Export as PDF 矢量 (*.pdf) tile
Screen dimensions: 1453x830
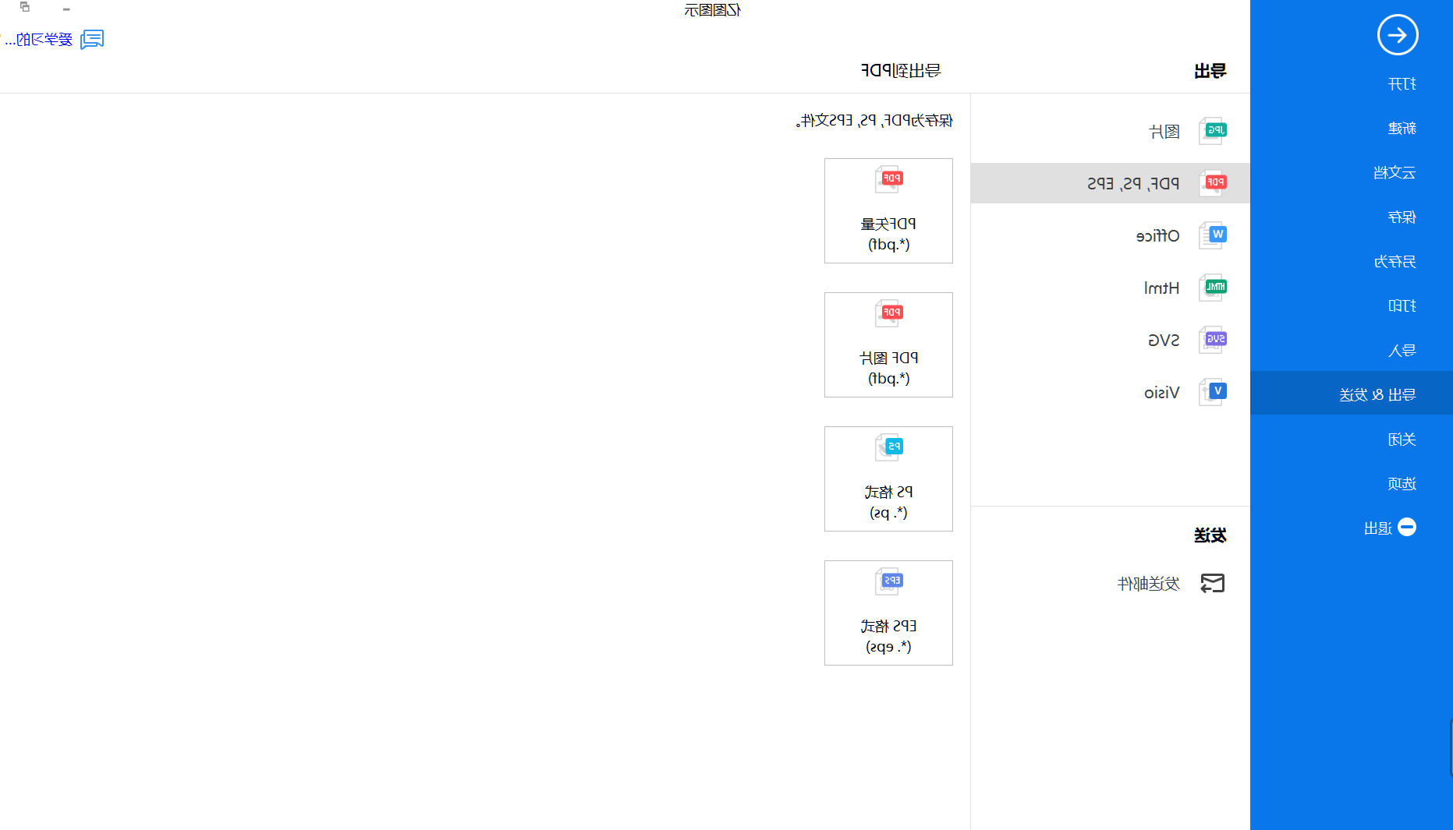pyautogui.click(x=888, y=210)
